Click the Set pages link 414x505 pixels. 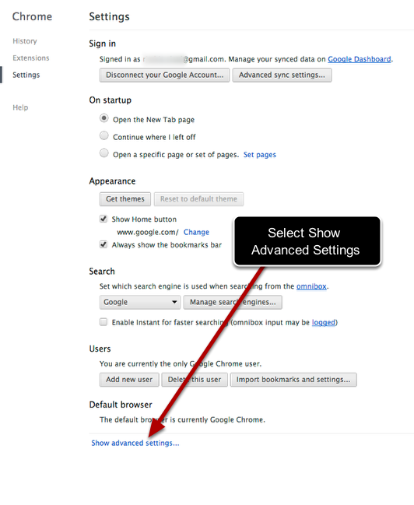click(x=260, y=155)
